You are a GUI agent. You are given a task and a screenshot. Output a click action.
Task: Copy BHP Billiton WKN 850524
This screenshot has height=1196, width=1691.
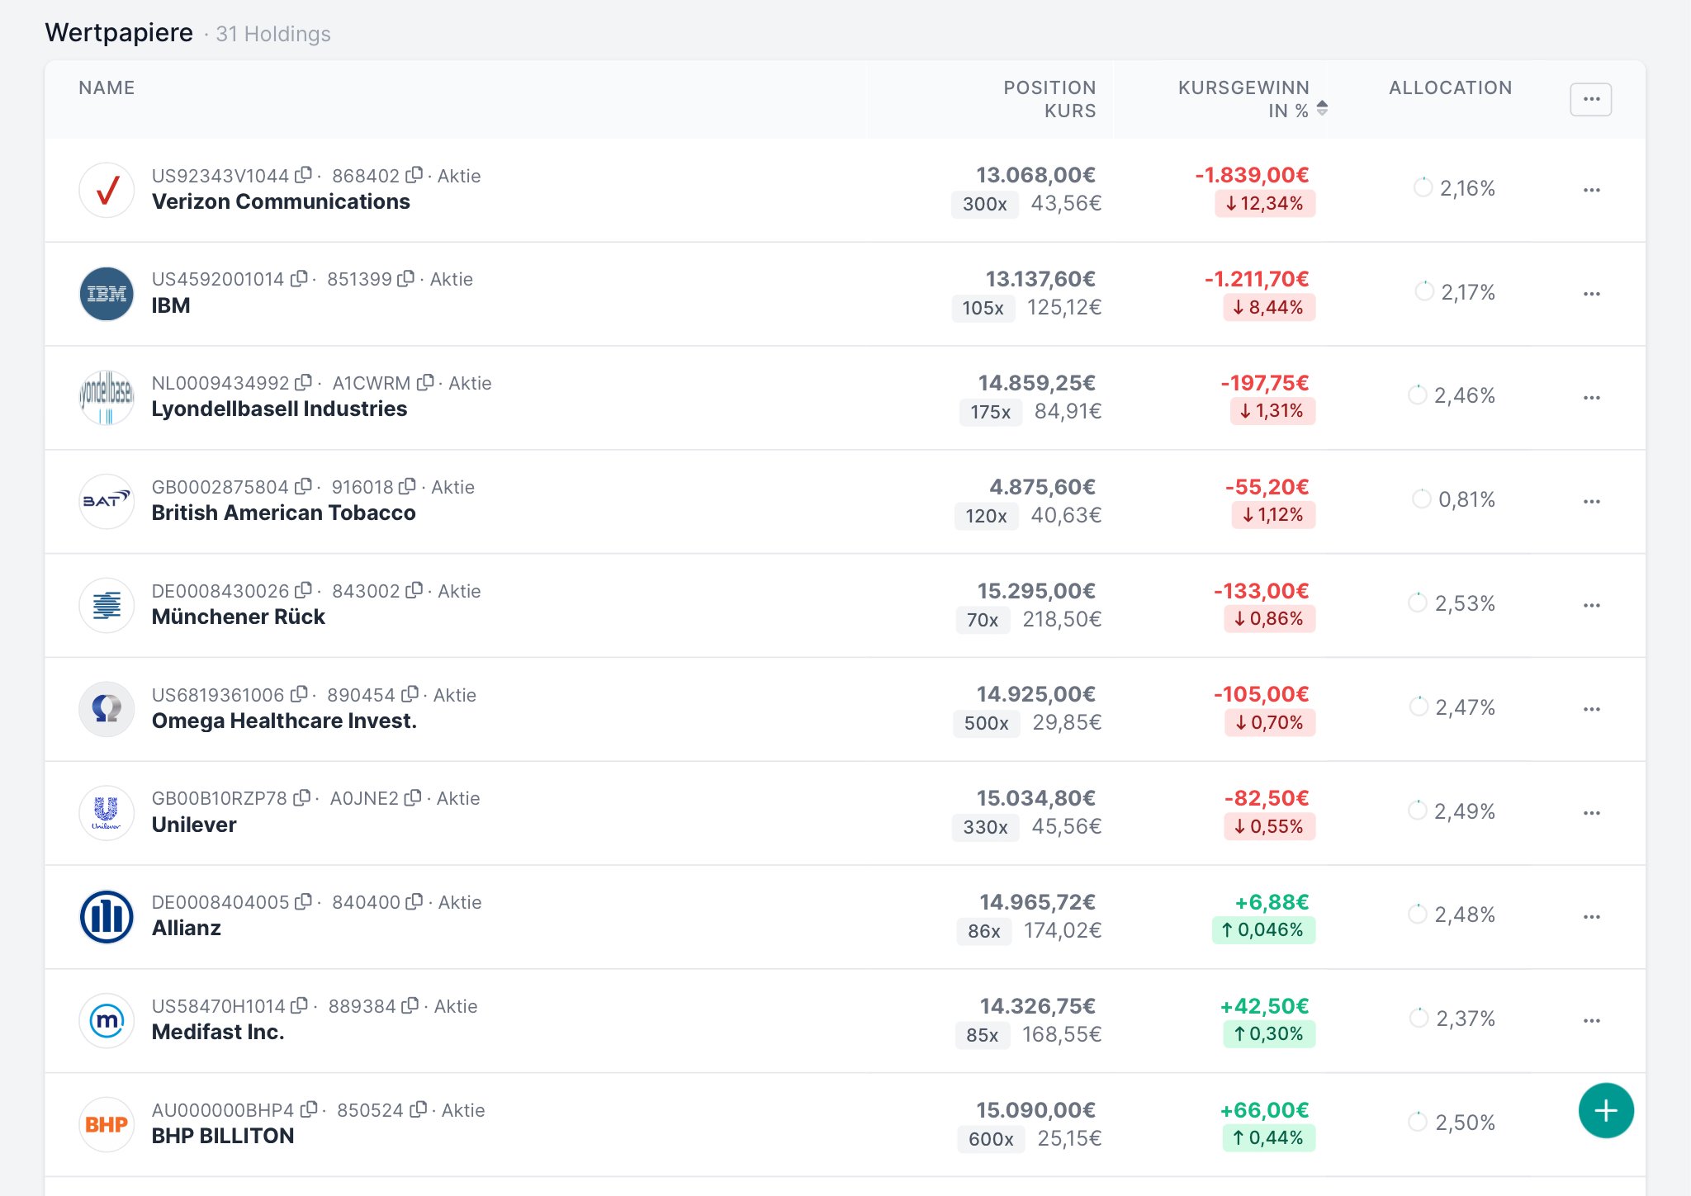[x=419, y=1110]
